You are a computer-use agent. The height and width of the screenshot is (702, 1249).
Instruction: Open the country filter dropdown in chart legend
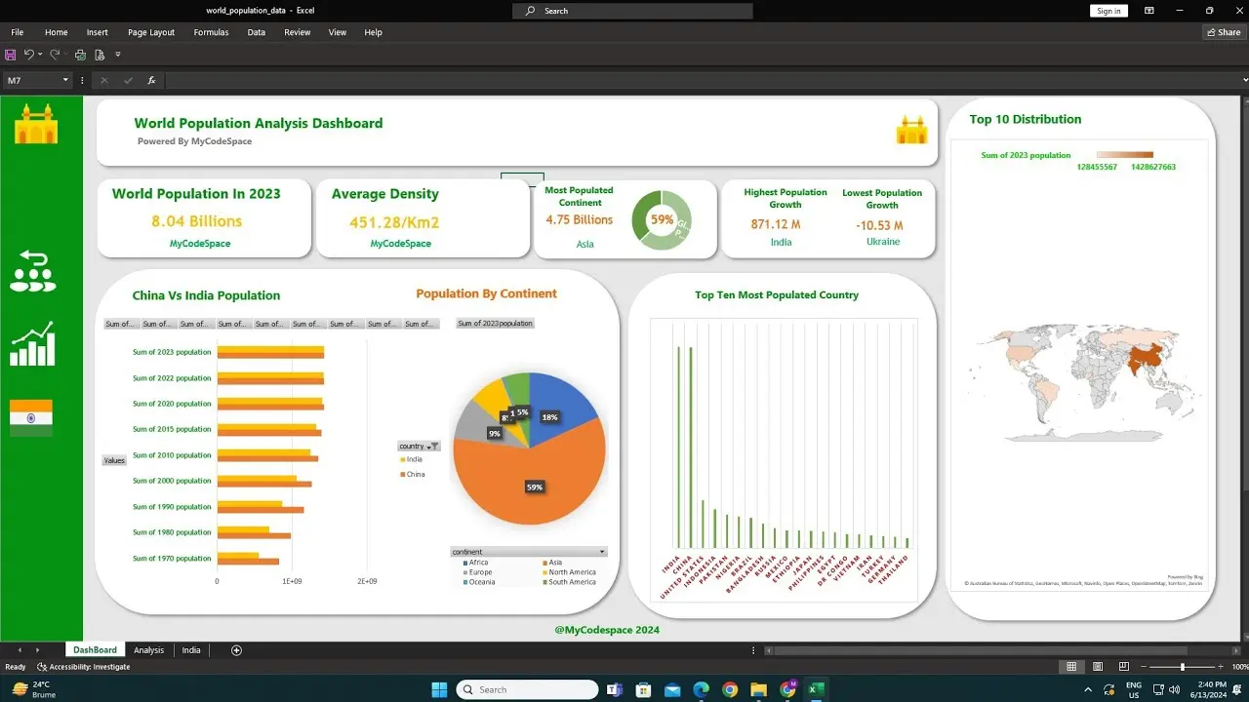pyautogui.click(x=434, y=447)
